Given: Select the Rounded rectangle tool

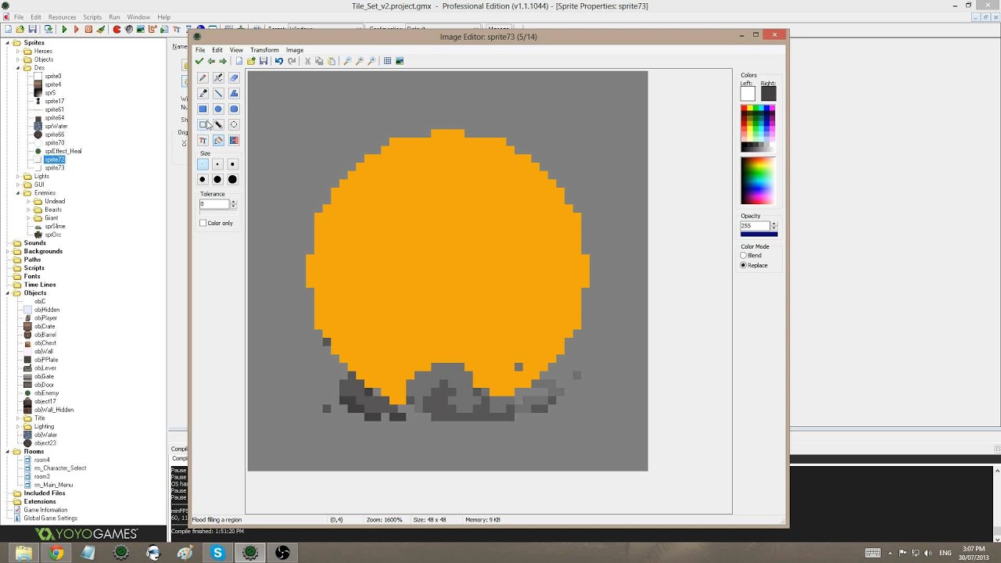Looking at the screenshot, I should (234, 109).
